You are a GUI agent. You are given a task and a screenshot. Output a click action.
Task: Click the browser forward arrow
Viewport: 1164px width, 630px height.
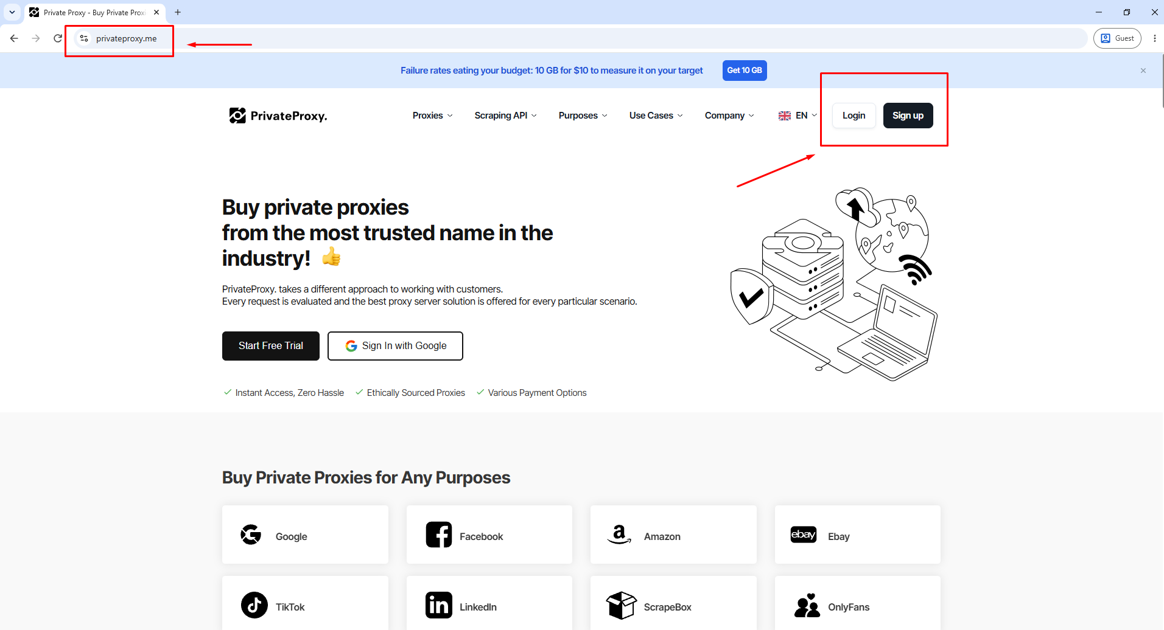pyautogui.click(x=36, y=38)
